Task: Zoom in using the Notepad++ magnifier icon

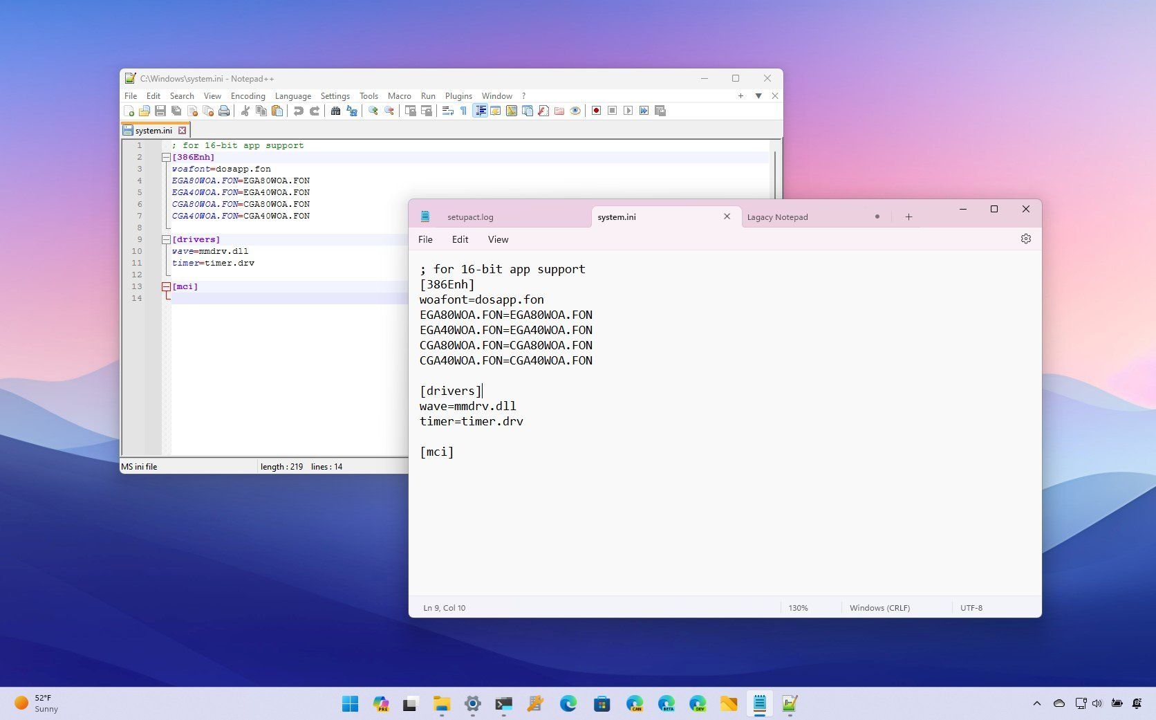Action: point(373,111)
